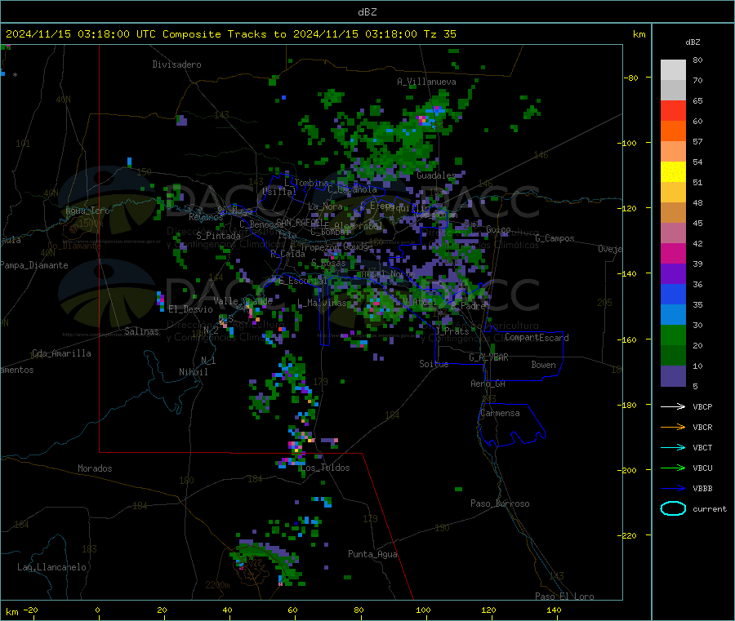735x621 pixels.
Task: Click the white VBCP arrow legend icon
Action: click(x=673, y=406)
